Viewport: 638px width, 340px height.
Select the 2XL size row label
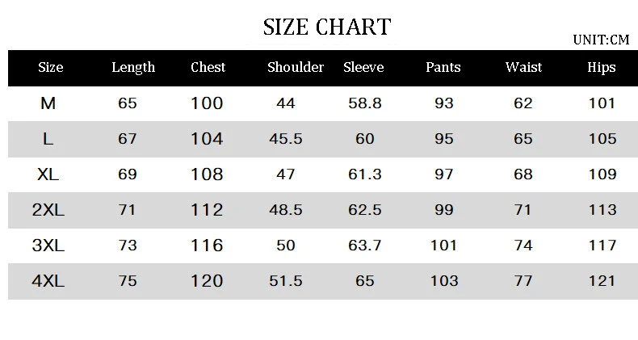click(48, 210)
